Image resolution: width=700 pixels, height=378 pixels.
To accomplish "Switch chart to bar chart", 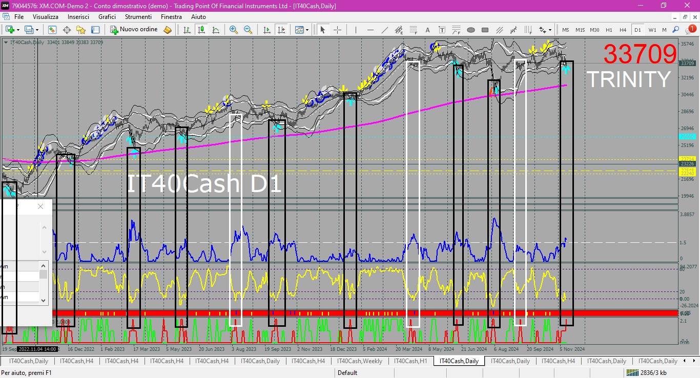I will click(x=187, y=30).
